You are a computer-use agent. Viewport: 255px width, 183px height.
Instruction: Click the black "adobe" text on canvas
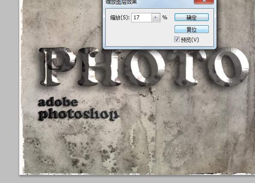pyautogui.click(x=58, y=102)
